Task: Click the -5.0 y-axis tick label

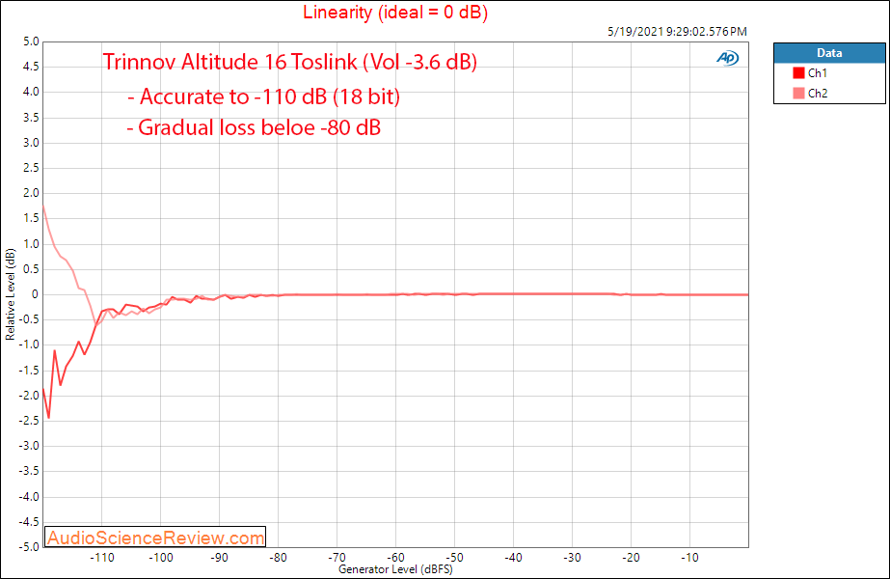Action: point(29,546)
